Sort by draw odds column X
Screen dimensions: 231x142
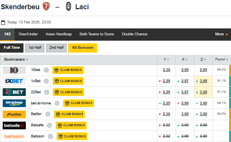pyautogui.click(x=185, y=59)
